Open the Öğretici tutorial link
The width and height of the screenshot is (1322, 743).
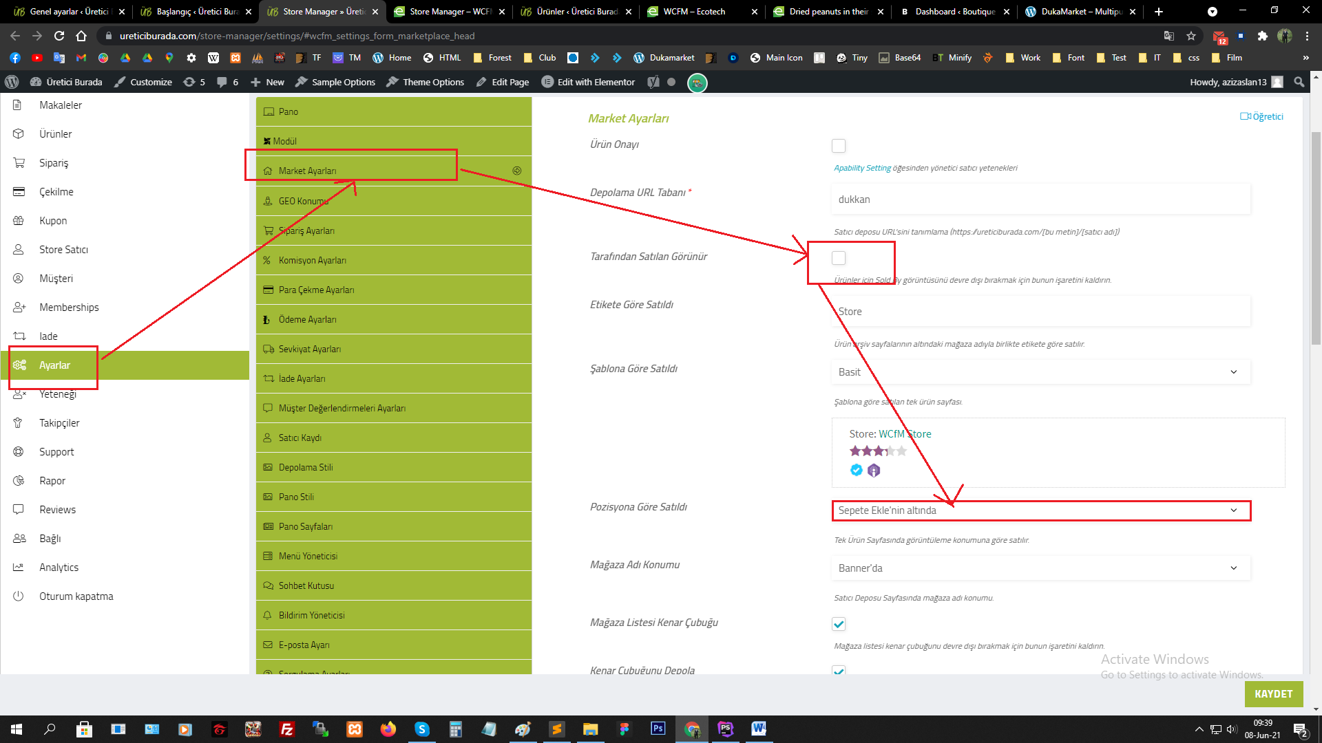[x=1261, y=116]
